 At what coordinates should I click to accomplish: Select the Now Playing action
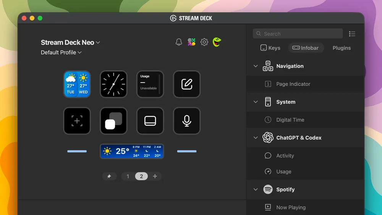pos(305,207)
